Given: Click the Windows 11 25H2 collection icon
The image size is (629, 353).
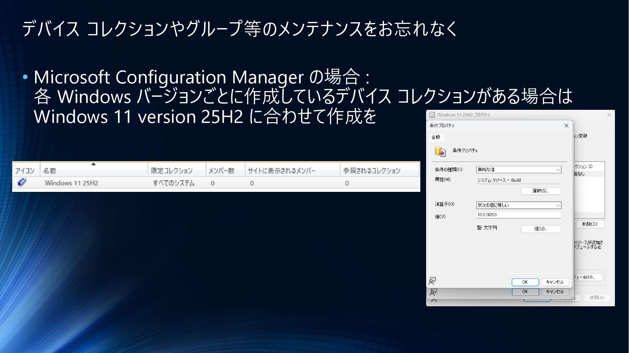Looking at the screenshot, I should point(22,182).
